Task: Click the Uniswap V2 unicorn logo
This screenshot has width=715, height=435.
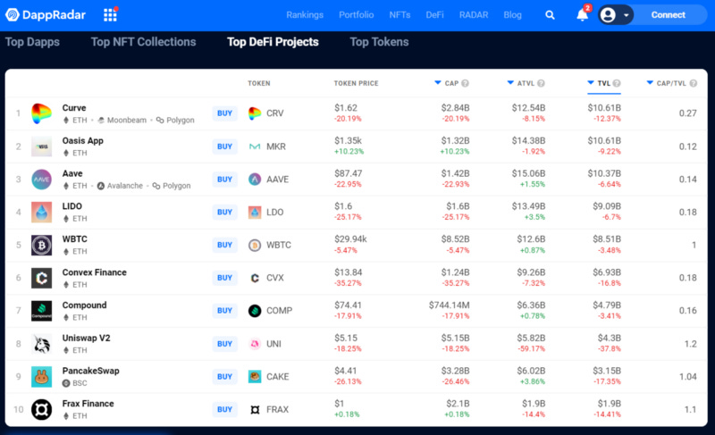Action: point(41,344)
